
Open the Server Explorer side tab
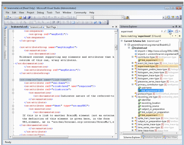pyautogui.click(x=5, y=36)
